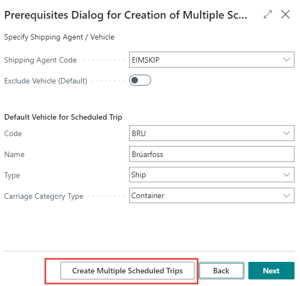
Task: Open the Type dropdown chevron
Action: pyautogui.click(x=286, y=175)
